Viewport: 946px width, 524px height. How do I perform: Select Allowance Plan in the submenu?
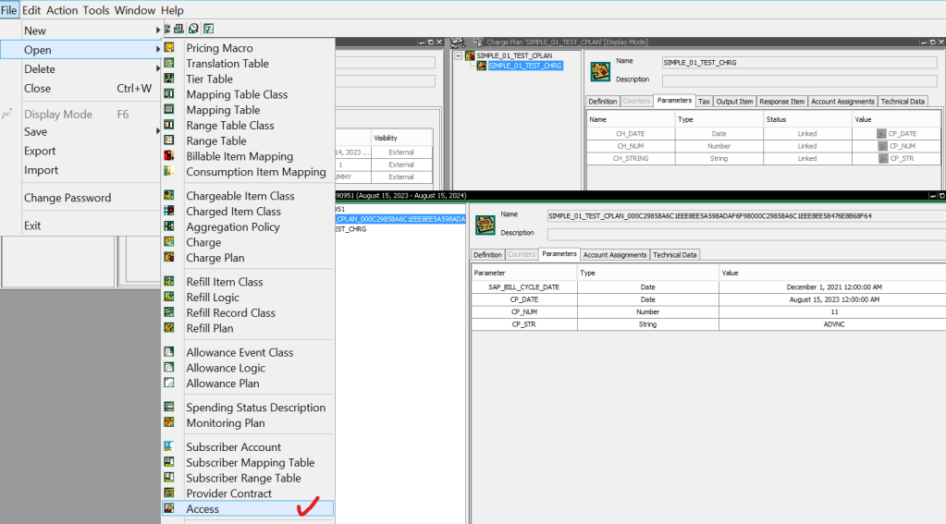tap(222, 384)
